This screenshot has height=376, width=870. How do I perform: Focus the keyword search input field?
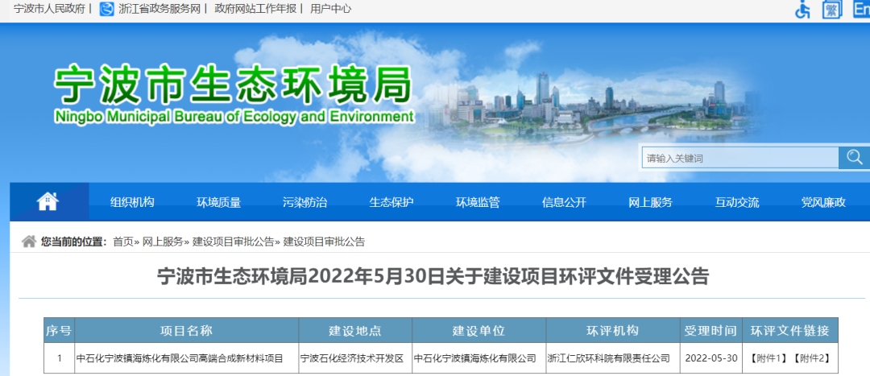(739, 159)
